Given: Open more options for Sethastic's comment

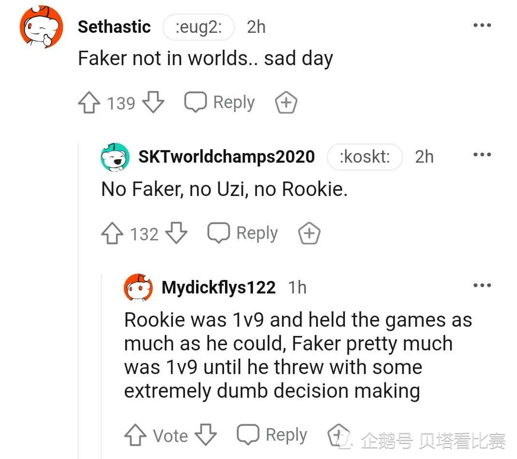Looking at the screenshot, I should pos(482,26).
